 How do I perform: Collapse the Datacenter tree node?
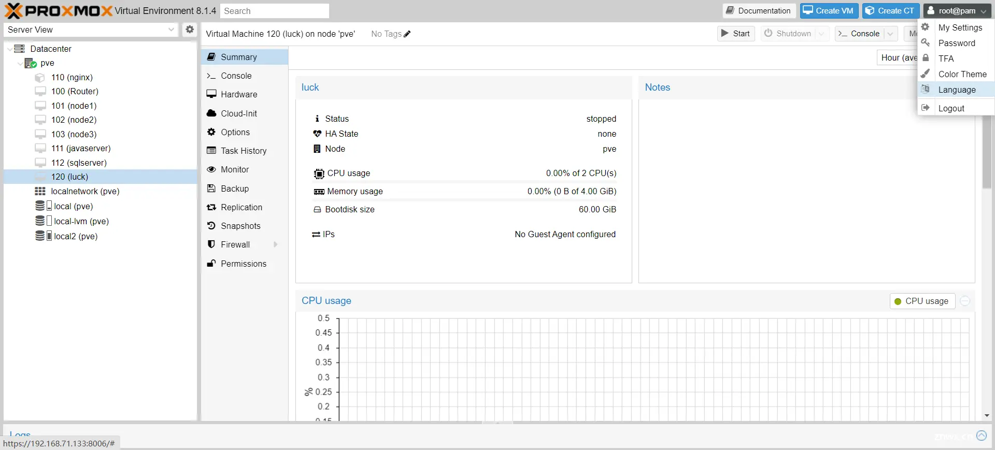10,49
